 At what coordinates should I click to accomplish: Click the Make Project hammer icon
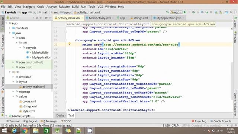(x=167, y=12)
